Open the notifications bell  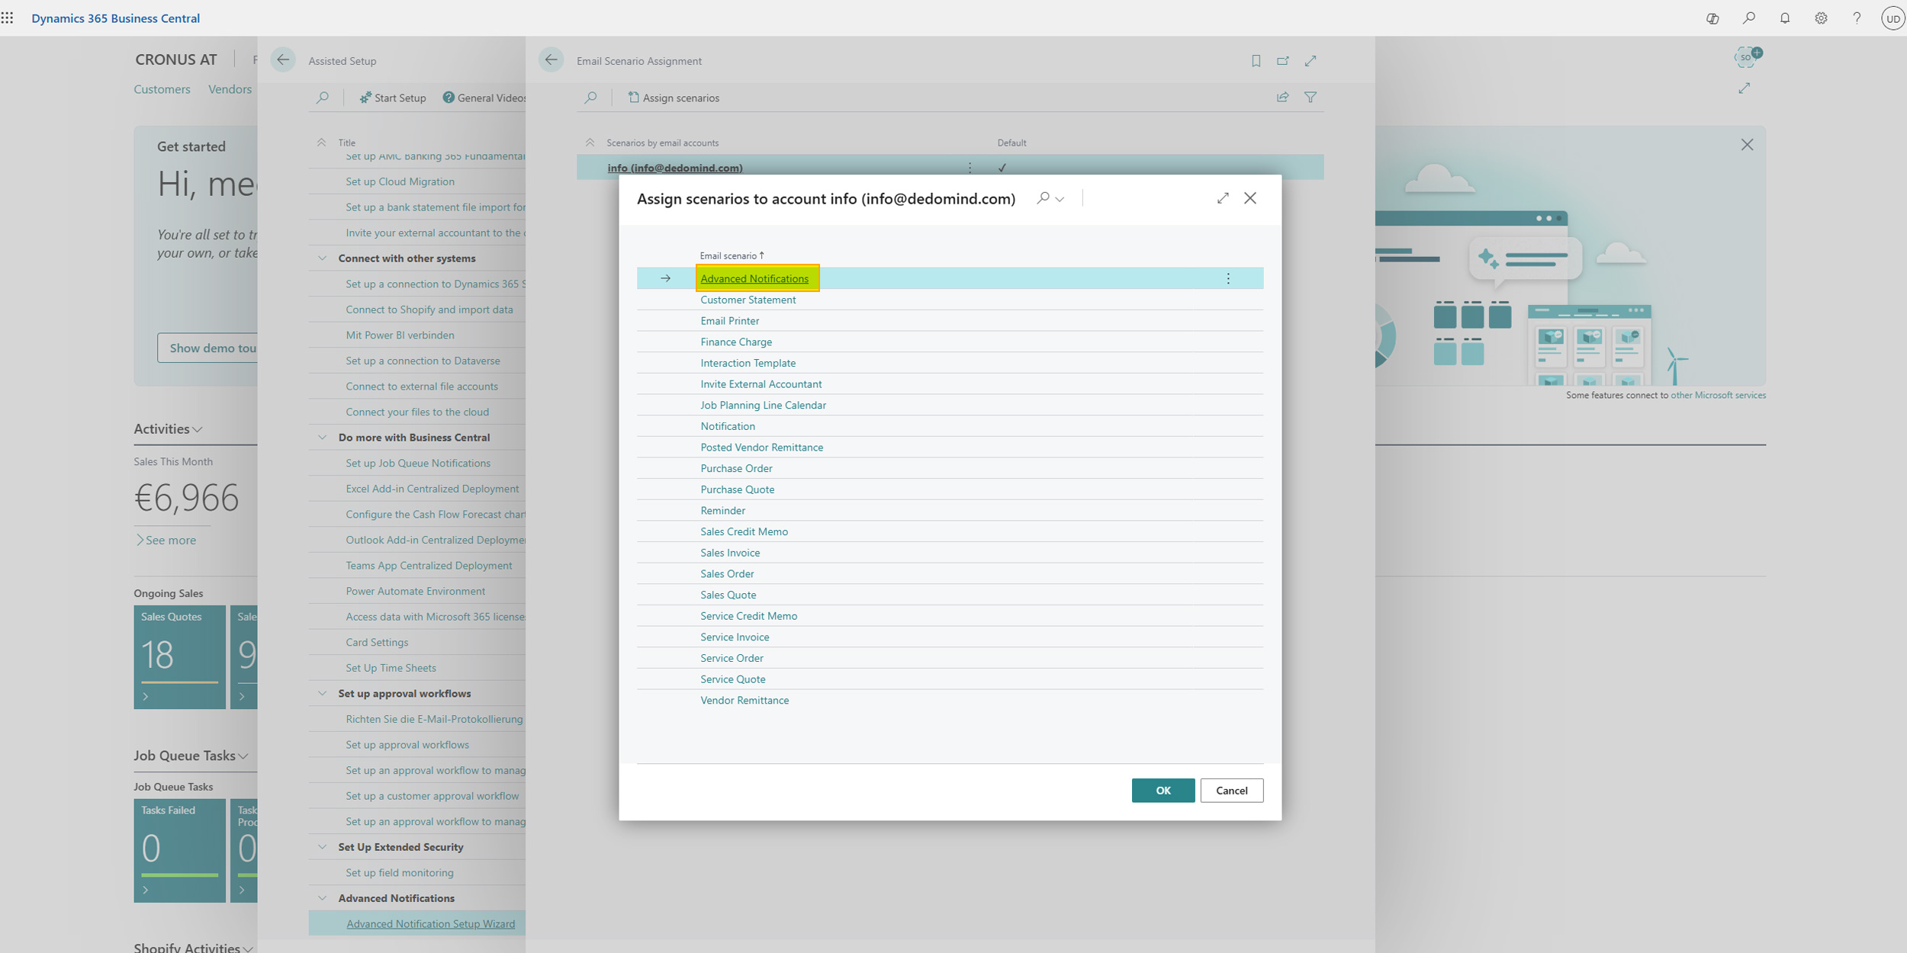[x=1785, y=18]
